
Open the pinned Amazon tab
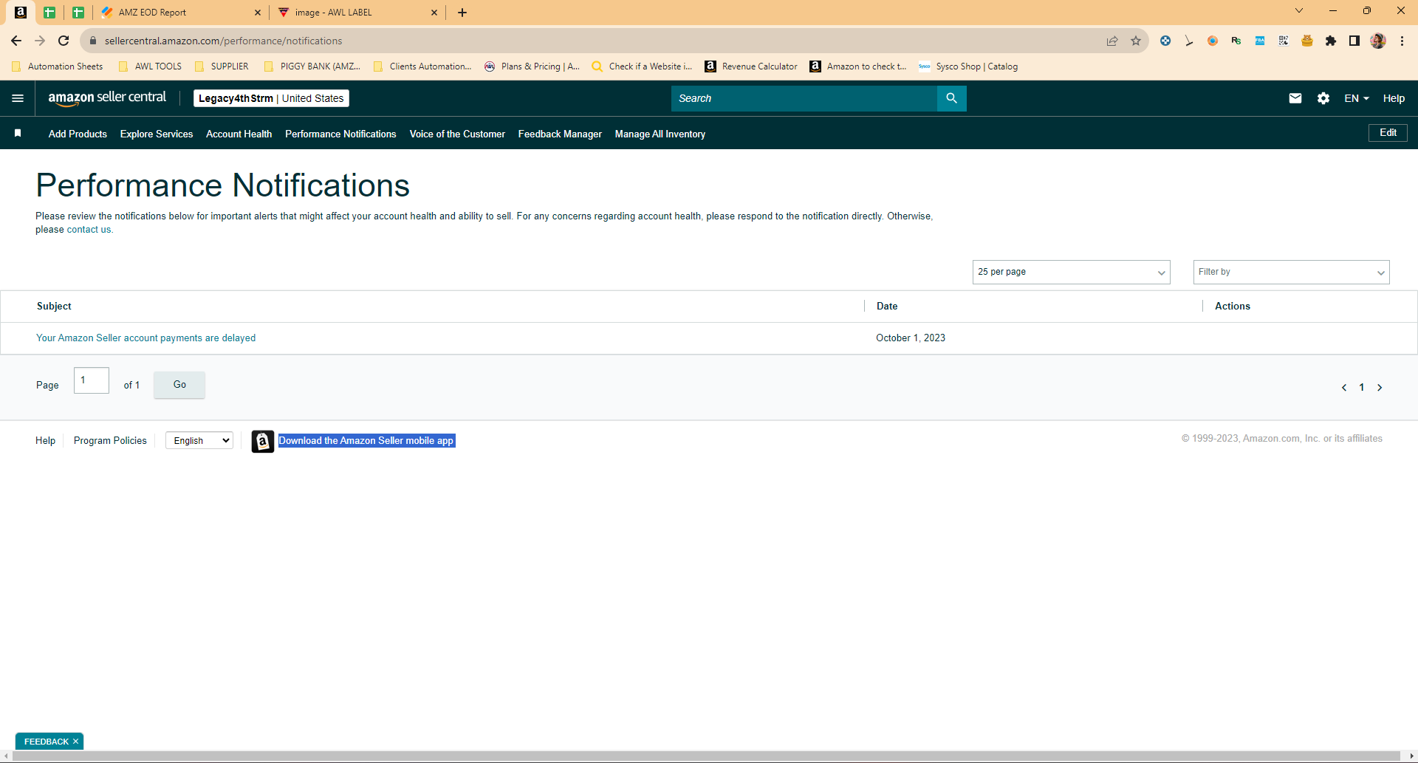[x=21, y=13]
